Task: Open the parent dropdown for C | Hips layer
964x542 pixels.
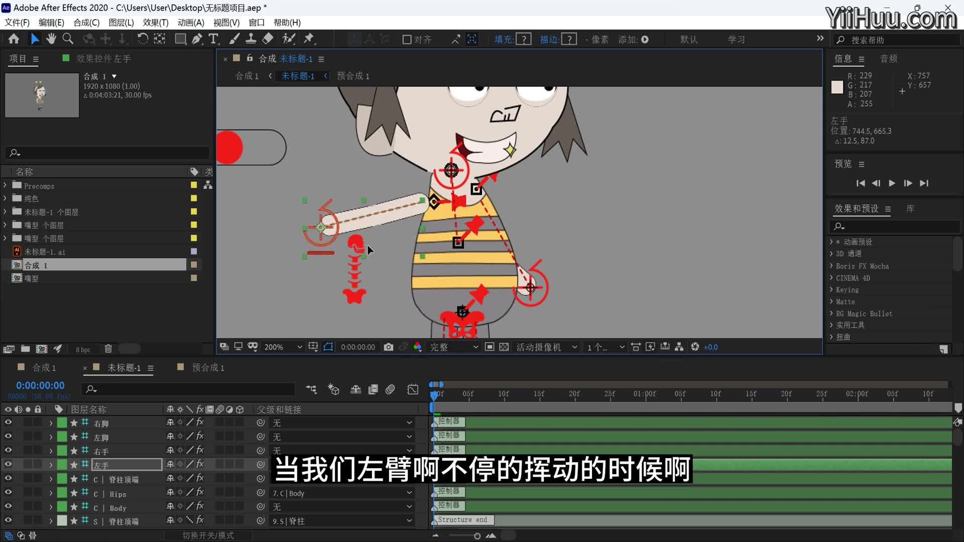Action: [342, 493]
